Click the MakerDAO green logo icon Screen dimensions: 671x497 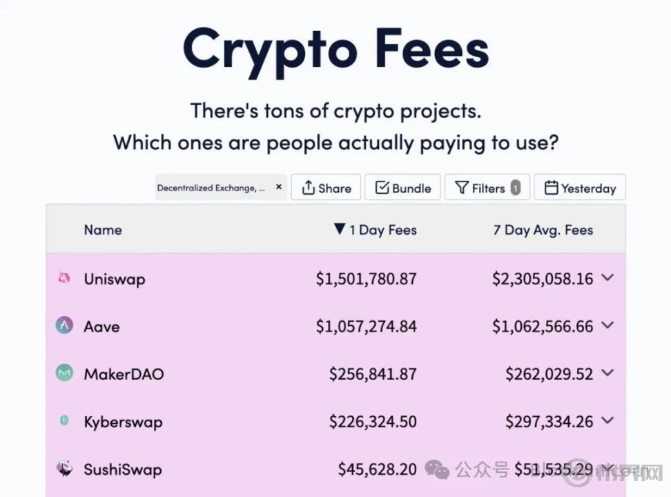(x=64, y=373)
